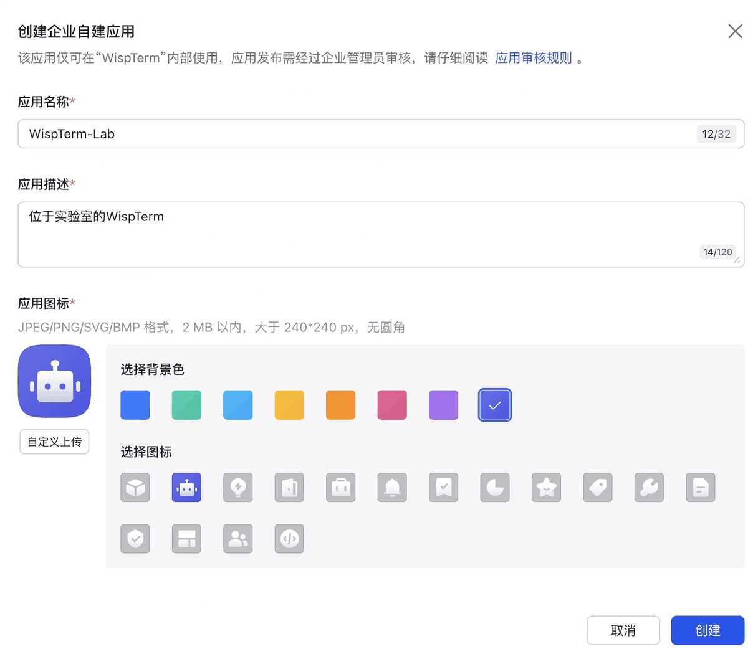Image resolution: width=748 pixels, height=654 pixels.
Task: Select the blue background color
Action: coord(135,405)
